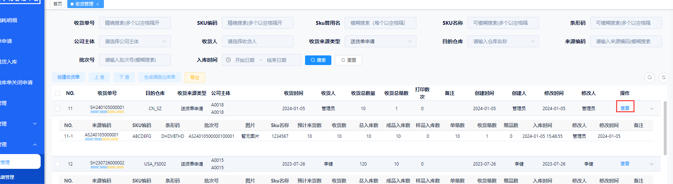
Task: Click the round refresh icon above the table
Action: pyautogui.click(x=664, y=77)
